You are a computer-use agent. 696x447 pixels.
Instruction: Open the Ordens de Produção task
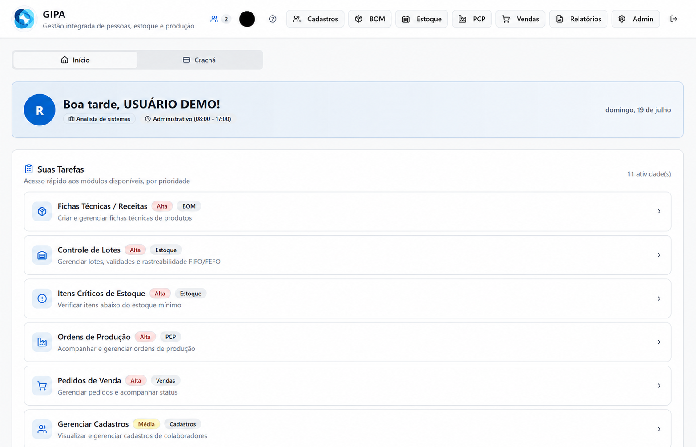click(347, 342)
